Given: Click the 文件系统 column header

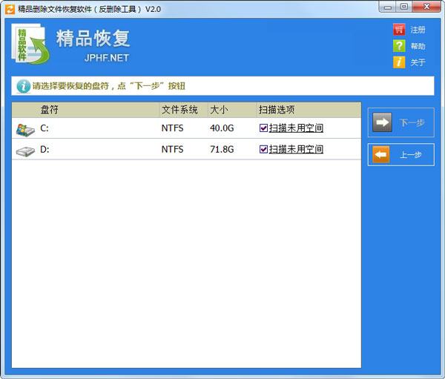Looking at the screenshot, I should [179, 110].
